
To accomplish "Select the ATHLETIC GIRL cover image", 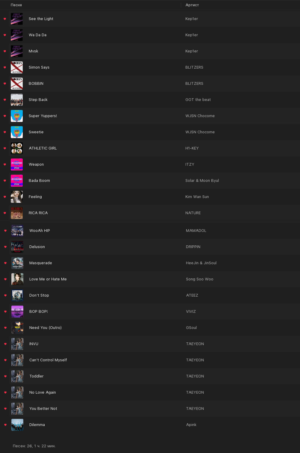I will [x=17, y=148].
